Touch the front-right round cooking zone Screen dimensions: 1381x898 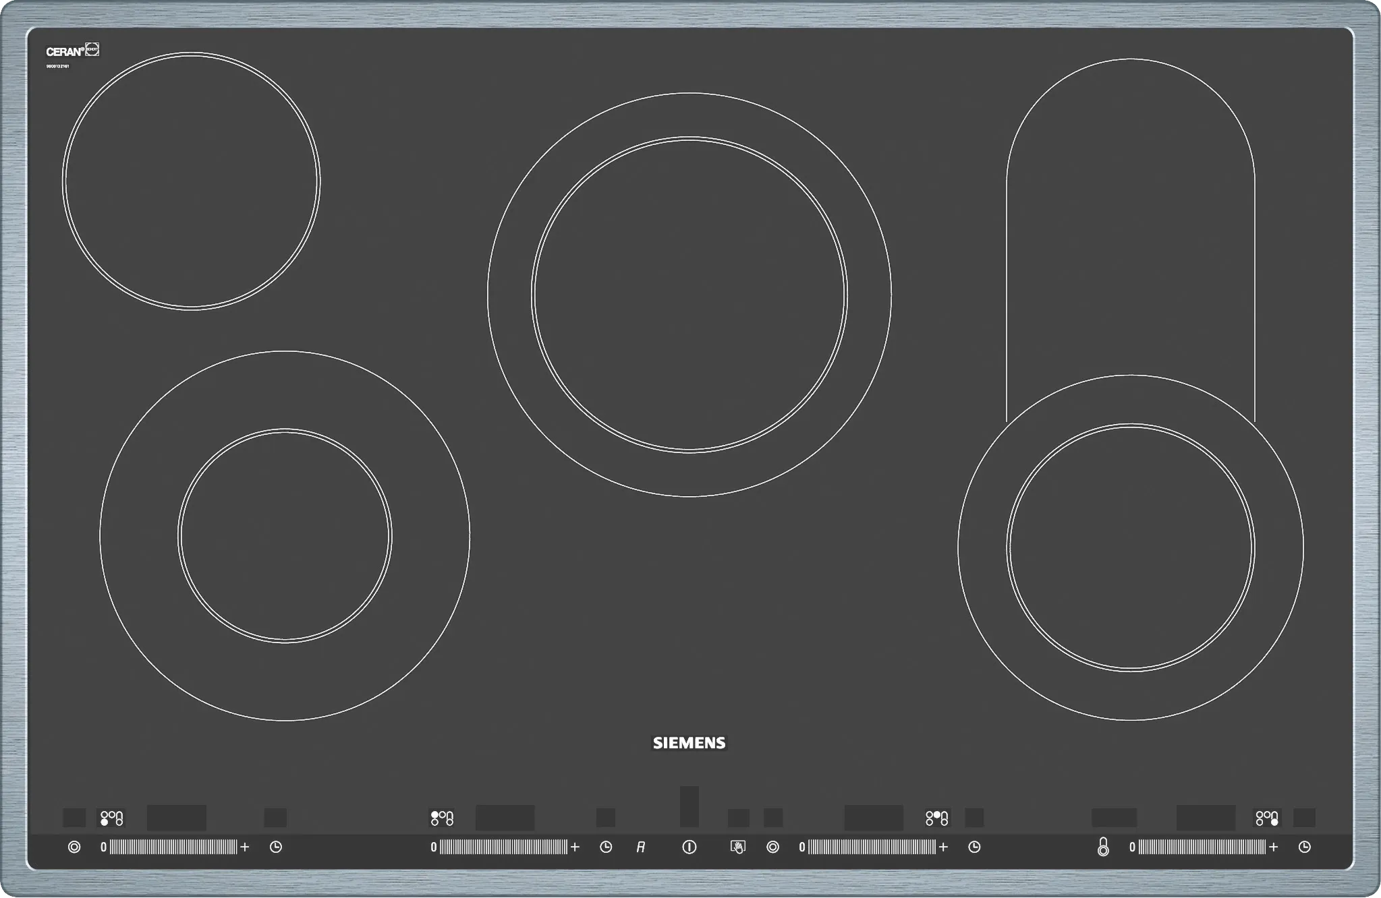click(1131, 547)
